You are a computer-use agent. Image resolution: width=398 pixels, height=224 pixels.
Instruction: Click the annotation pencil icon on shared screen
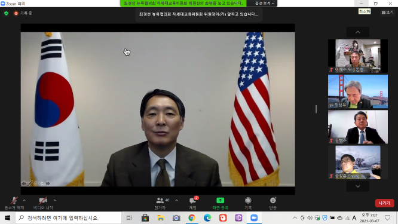(30, 183)
